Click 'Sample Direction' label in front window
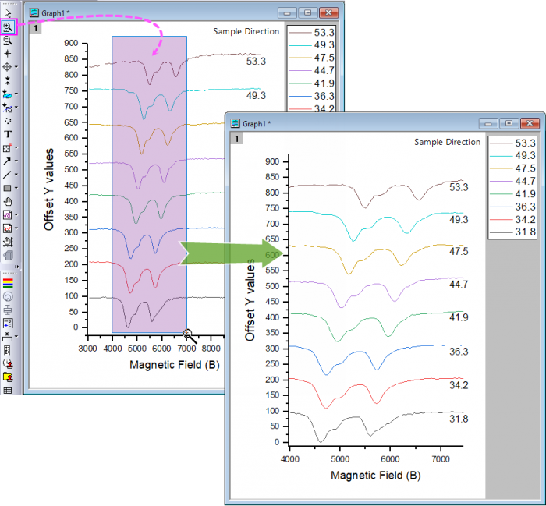The width and height of the screenshot is (546, 506). (447, 142)
